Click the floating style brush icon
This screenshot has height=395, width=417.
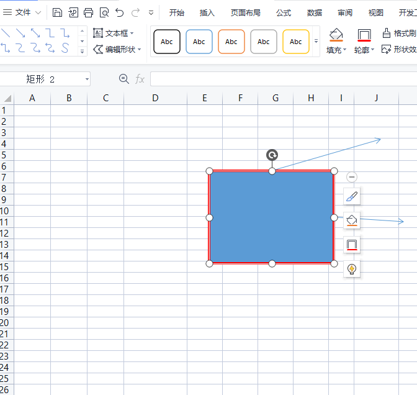click(352, 196)
